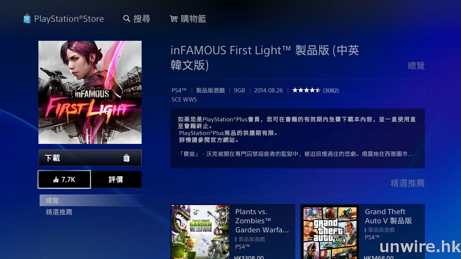The height and width of the screenshot is (259, 461).
Task: Click the 下載 download button
Action: tap(90, 158)
